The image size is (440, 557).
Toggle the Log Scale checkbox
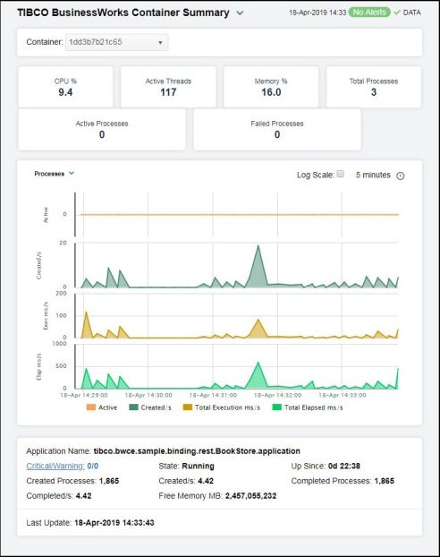[341, 174]
